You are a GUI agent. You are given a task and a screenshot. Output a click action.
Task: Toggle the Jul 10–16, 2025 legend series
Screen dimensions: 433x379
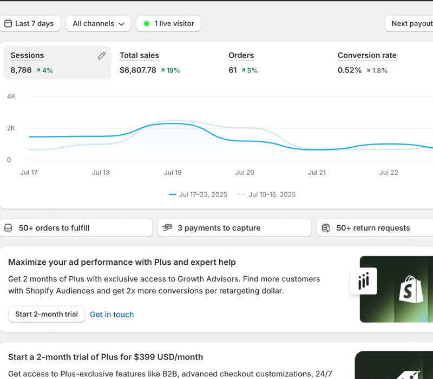267,194
